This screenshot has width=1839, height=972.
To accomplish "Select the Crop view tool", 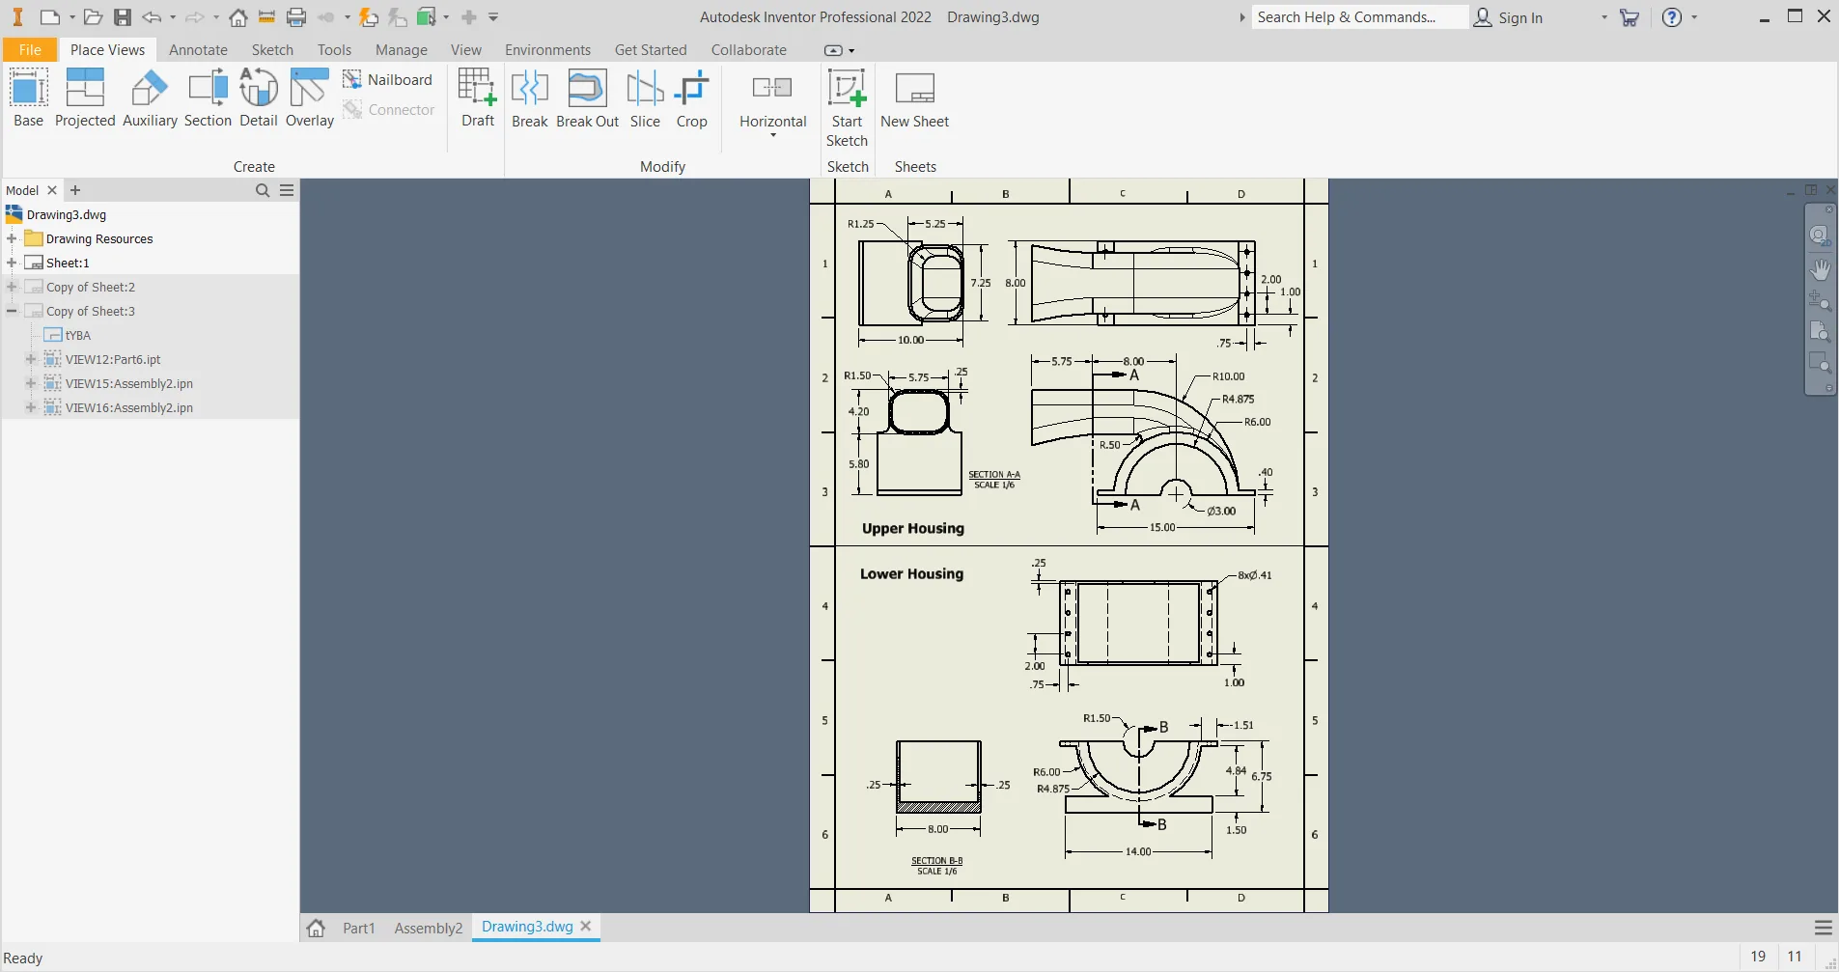I will coord(691,97).
